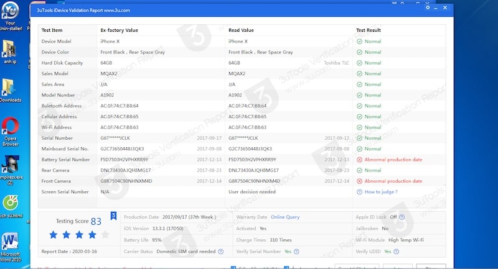Click the green check icon in Sales Model row

click(359, 74)
